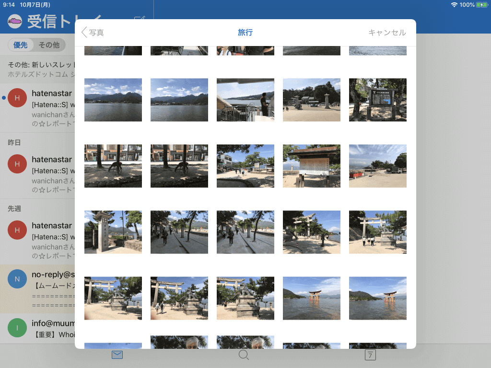The image size is (491, 368).
Task: Tap the 受信トレイ inbox heading
Action: pos(65,22)
